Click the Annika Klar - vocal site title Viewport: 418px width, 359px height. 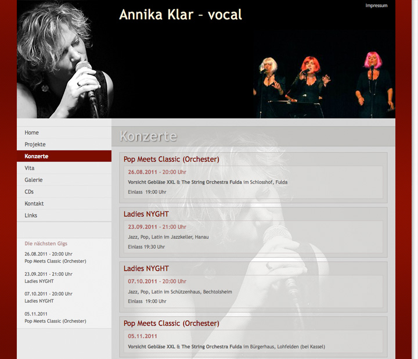(x=181, y=15)
